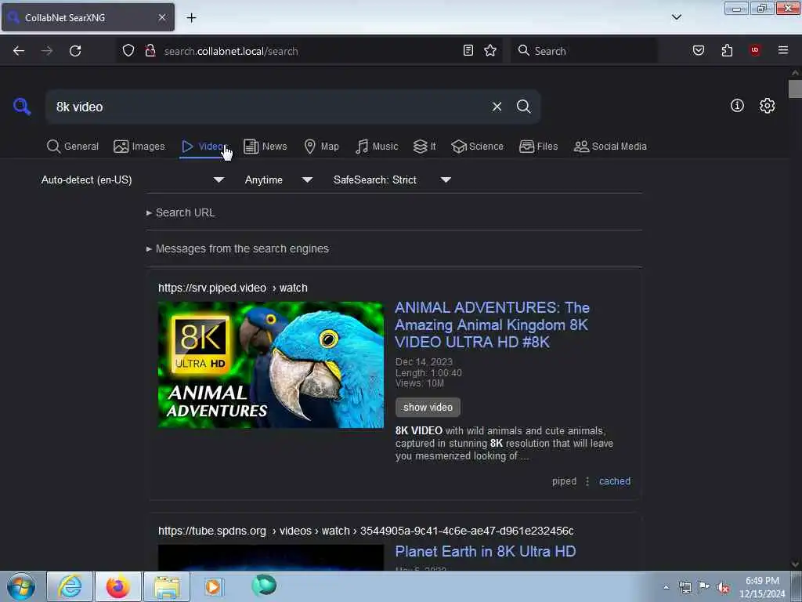Open the preferences gear icon
Image resolution: width=802 pixels, height=602 pixels.
pos(768,106)
